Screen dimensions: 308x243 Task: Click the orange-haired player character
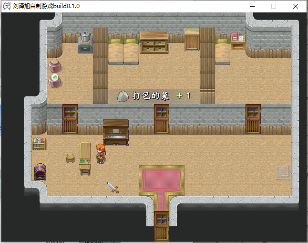pos(101,154)
